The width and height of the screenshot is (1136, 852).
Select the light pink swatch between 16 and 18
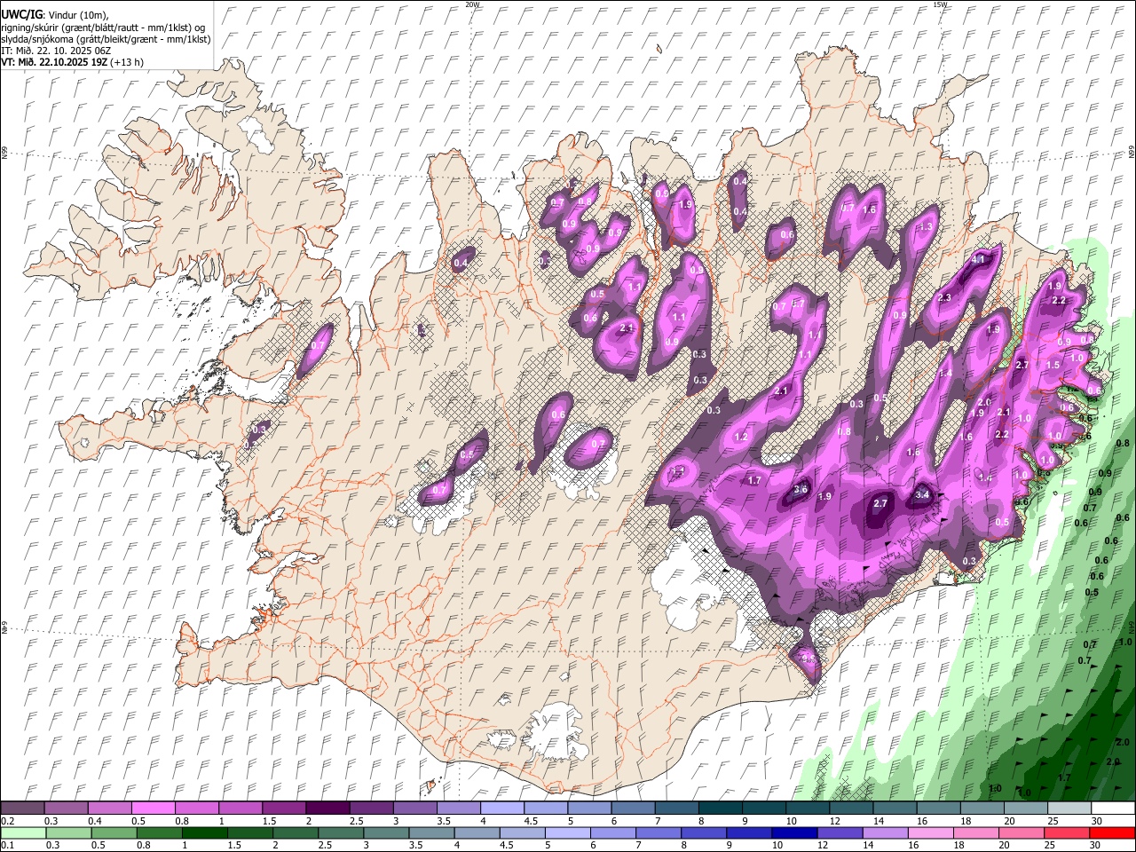pyautogui.click(x=932, y=832)
